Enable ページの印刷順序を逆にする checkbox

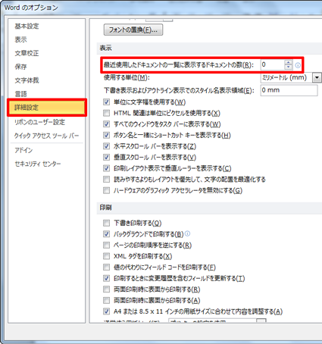106,245
